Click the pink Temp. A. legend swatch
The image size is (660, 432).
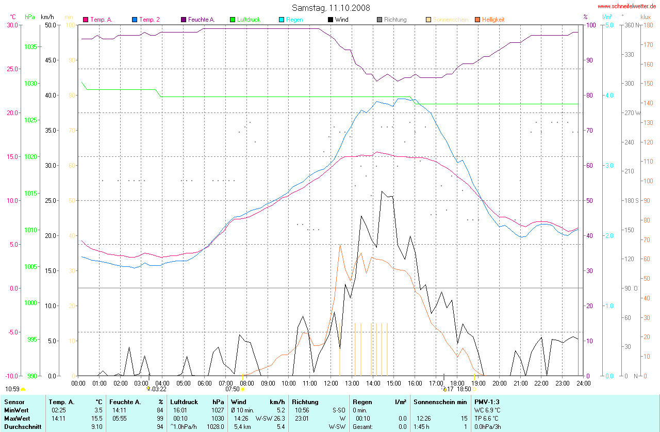86,20
